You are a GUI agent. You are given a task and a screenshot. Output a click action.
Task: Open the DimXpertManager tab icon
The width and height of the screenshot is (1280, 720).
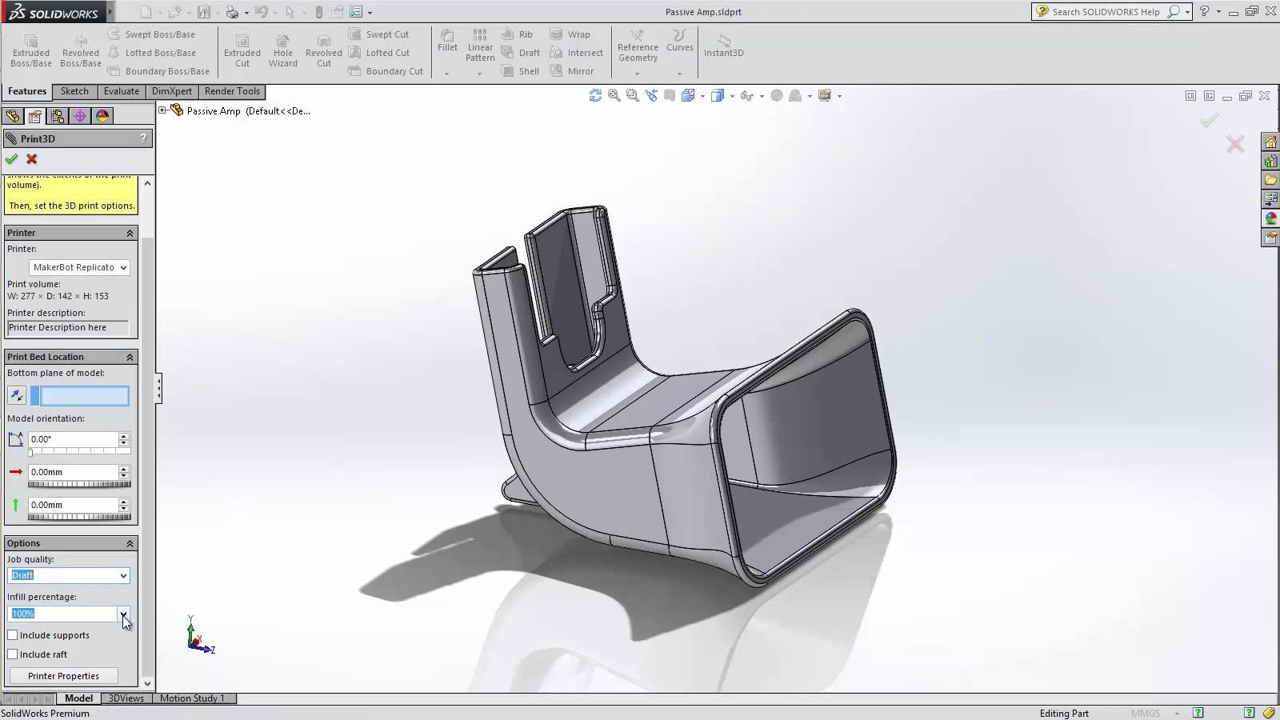click(80, 116)
